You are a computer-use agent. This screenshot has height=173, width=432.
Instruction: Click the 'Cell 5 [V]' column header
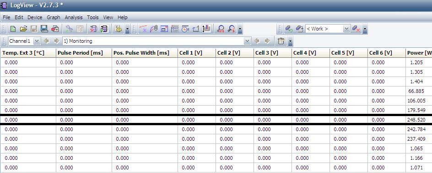(349, 53)
